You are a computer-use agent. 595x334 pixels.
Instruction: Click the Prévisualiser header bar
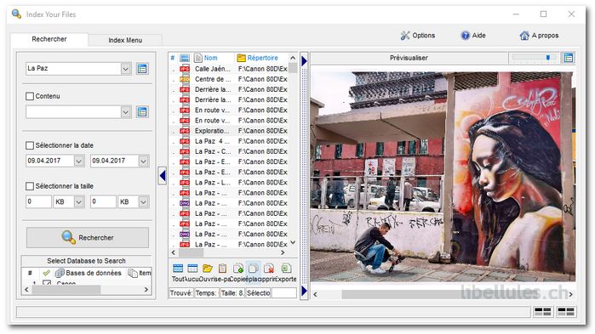[409, 58]
